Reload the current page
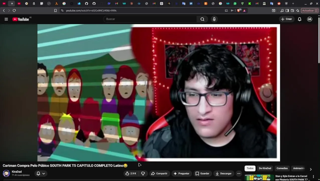 point(14,11)
